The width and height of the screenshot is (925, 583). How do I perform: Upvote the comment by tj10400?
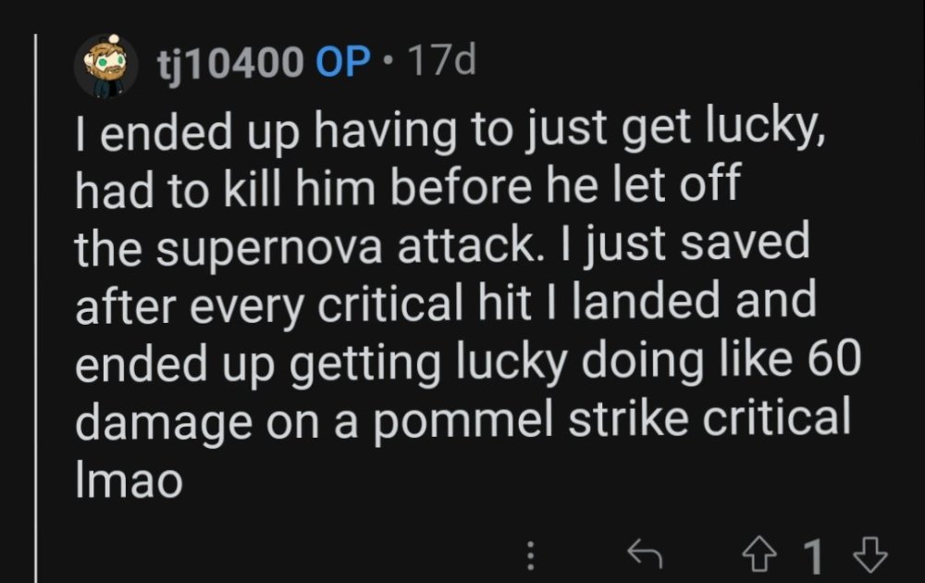pyautogui.click(x=758, y=555)
